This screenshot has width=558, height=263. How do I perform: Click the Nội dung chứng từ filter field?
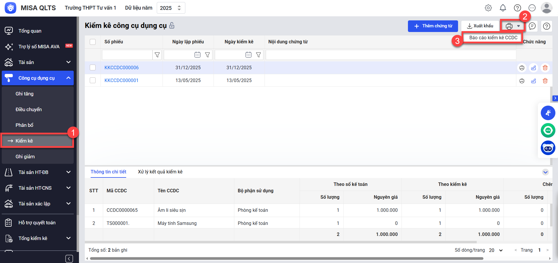pos(390,55)
